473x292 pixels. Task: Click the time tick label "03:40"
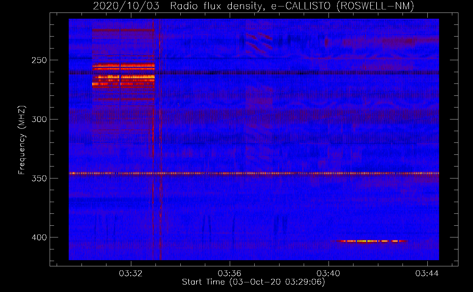coord(328,273)
